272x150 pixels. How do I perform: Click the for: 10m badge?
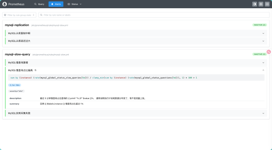14,85
